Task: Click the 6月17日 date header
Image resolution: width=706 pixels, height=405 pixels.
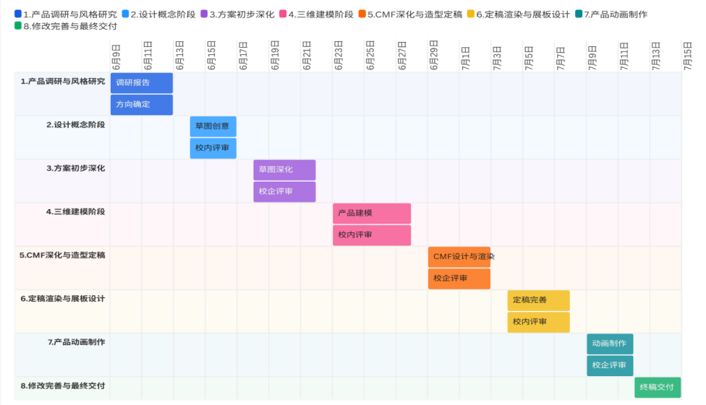Action: click(243, 56)
